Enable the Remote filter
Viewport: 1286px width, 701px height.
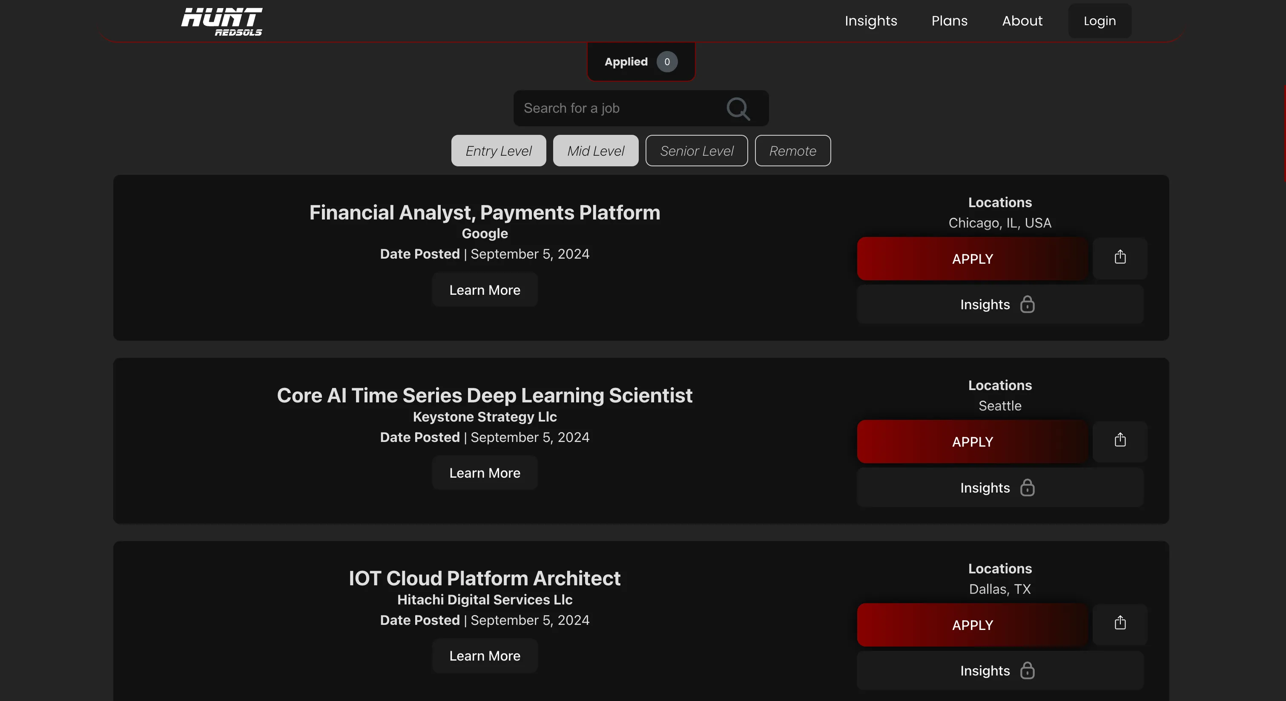coord(793,151)
